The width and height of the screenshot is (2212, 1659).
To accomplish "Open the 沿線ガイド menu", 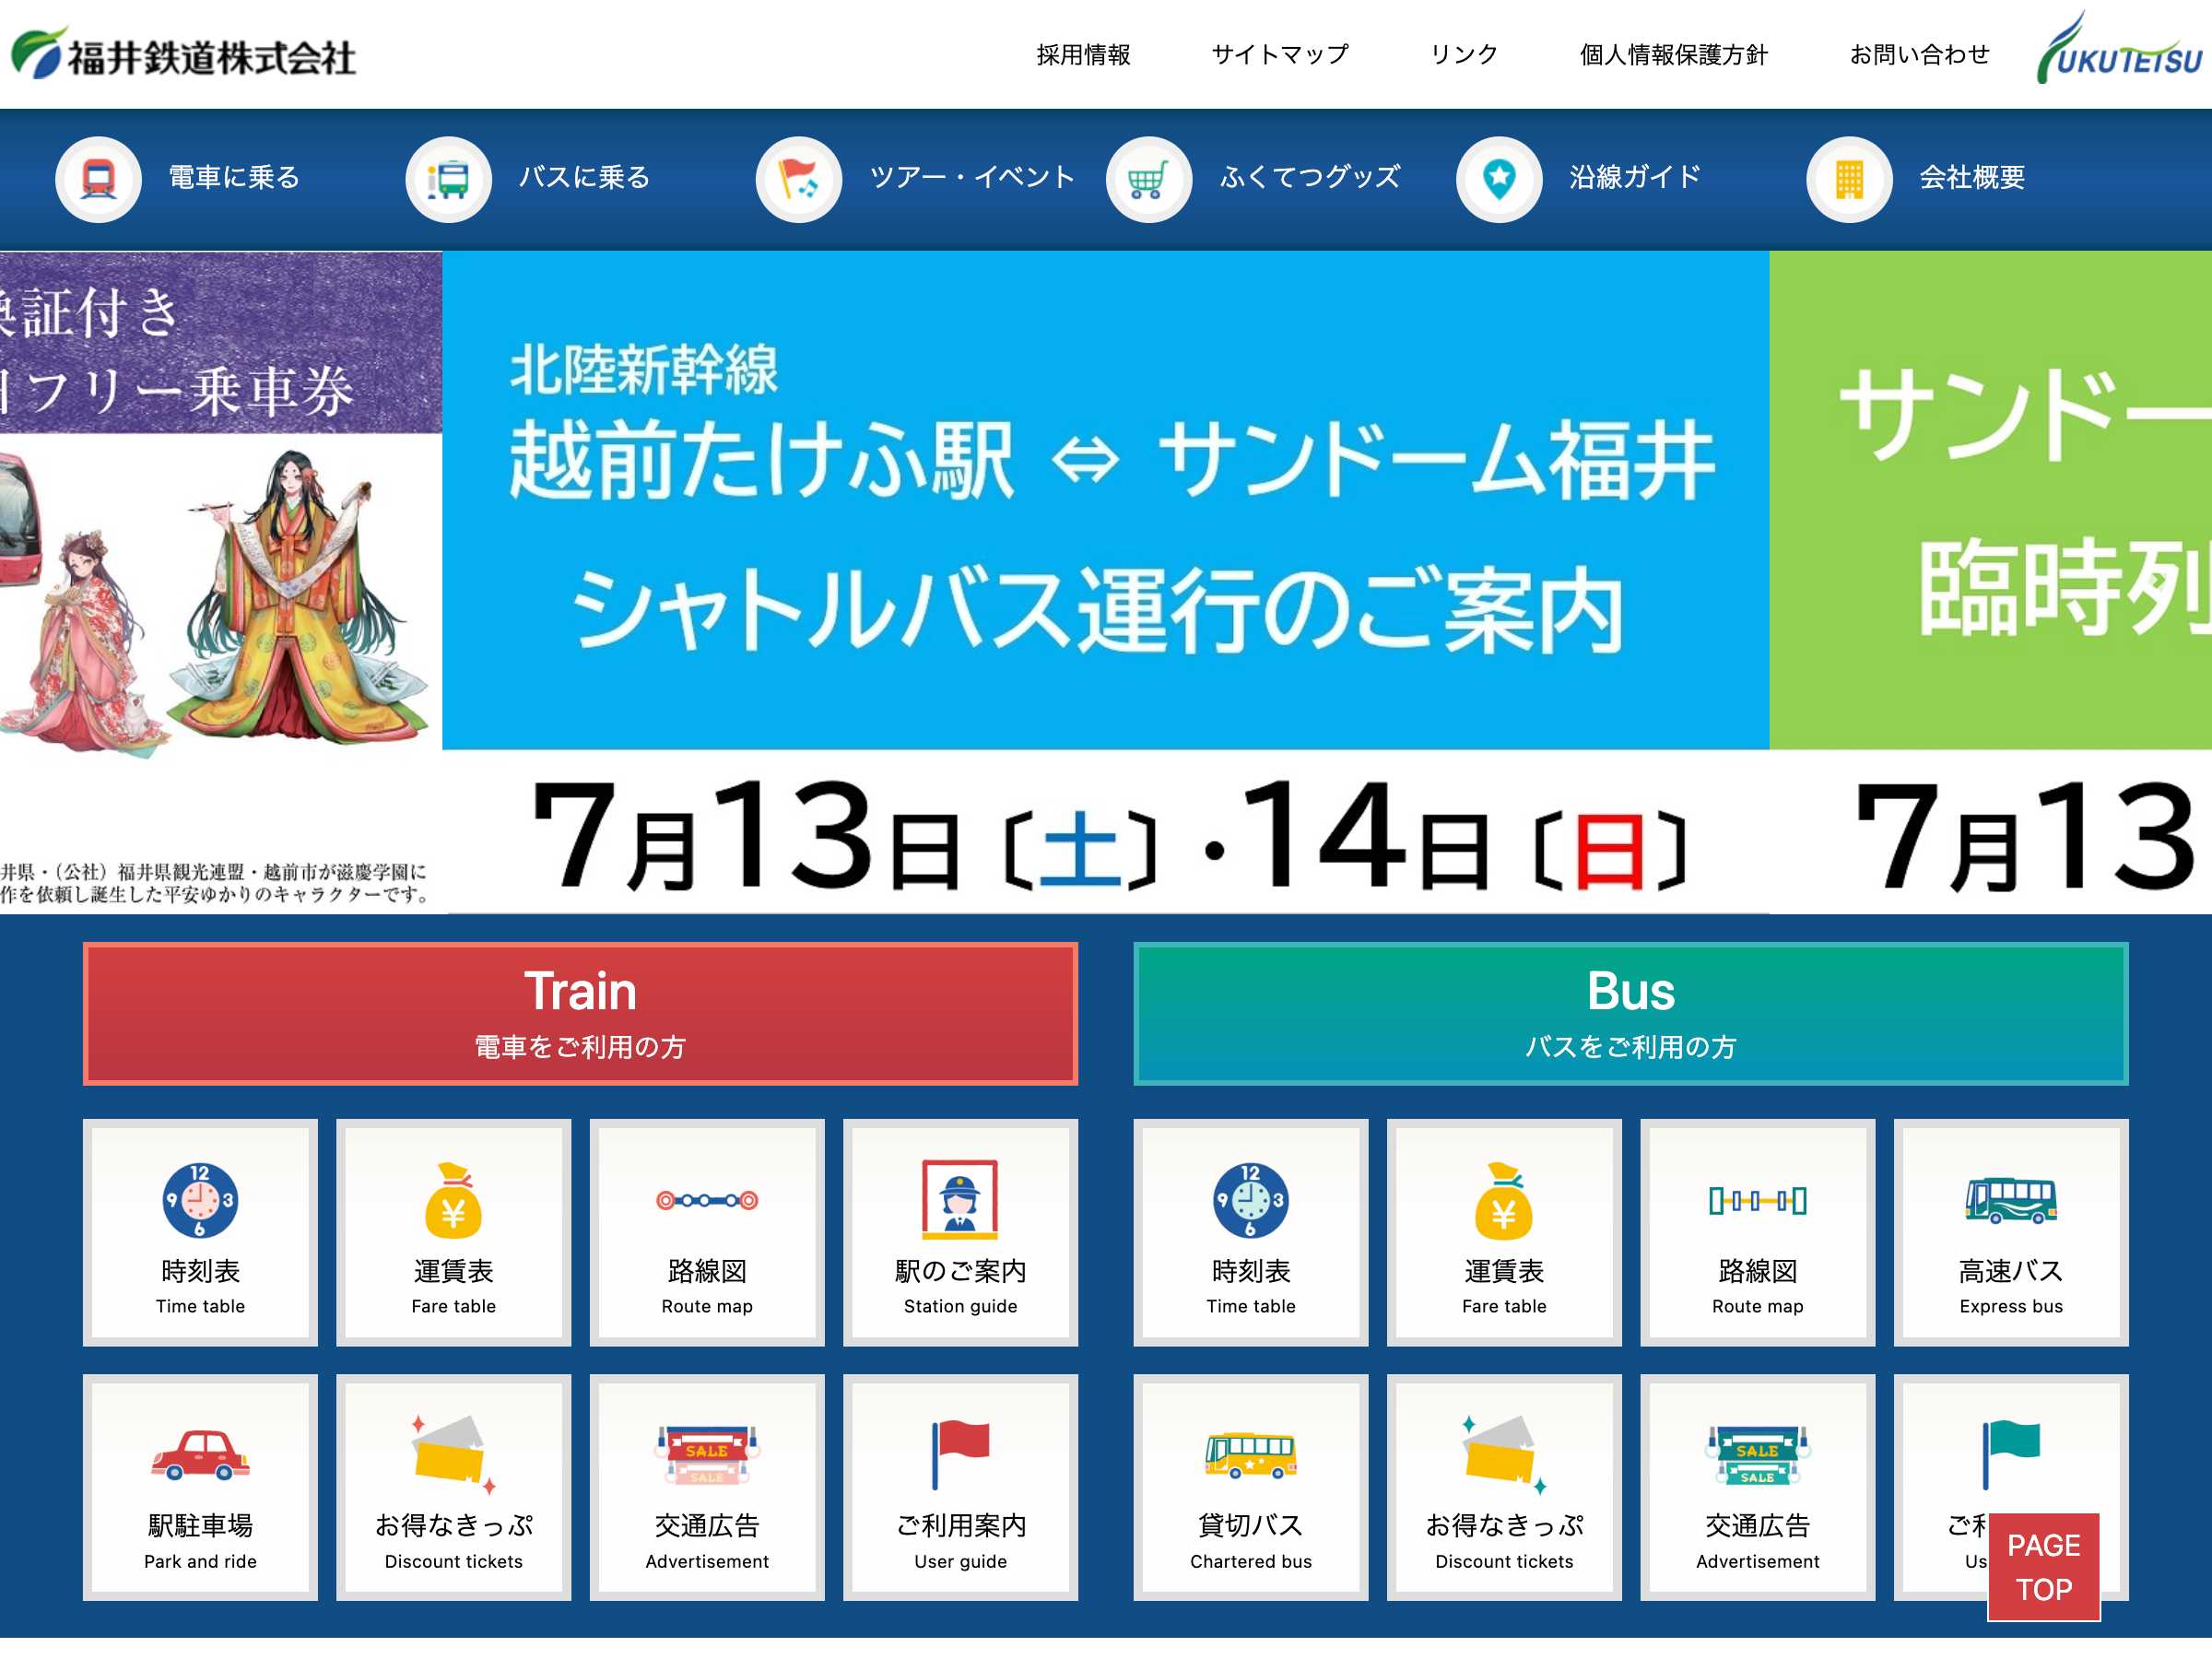I will pos(1635,177).
